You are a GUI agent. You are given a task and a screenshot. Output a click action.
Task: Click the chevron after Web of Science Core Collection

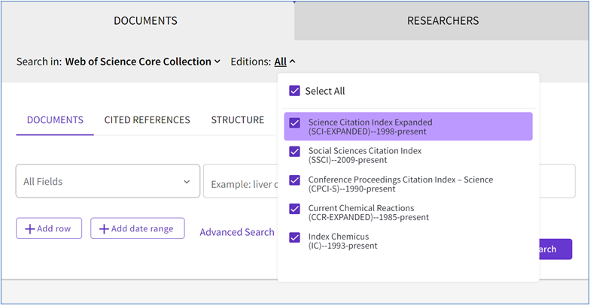tap(217, 62)
